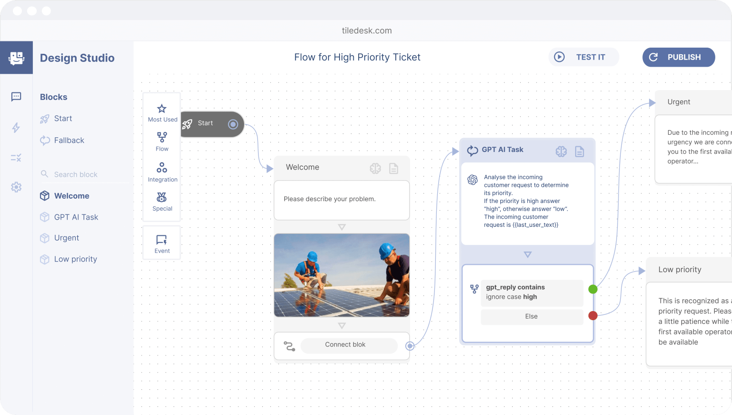
Task: Select 'Most Used' in the block palette
Action: pyautogui.click(x=162, y=113)
